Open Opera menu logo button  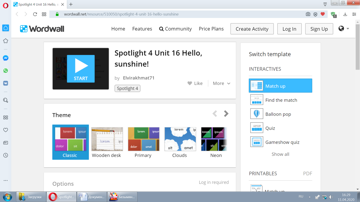[6, 6]
